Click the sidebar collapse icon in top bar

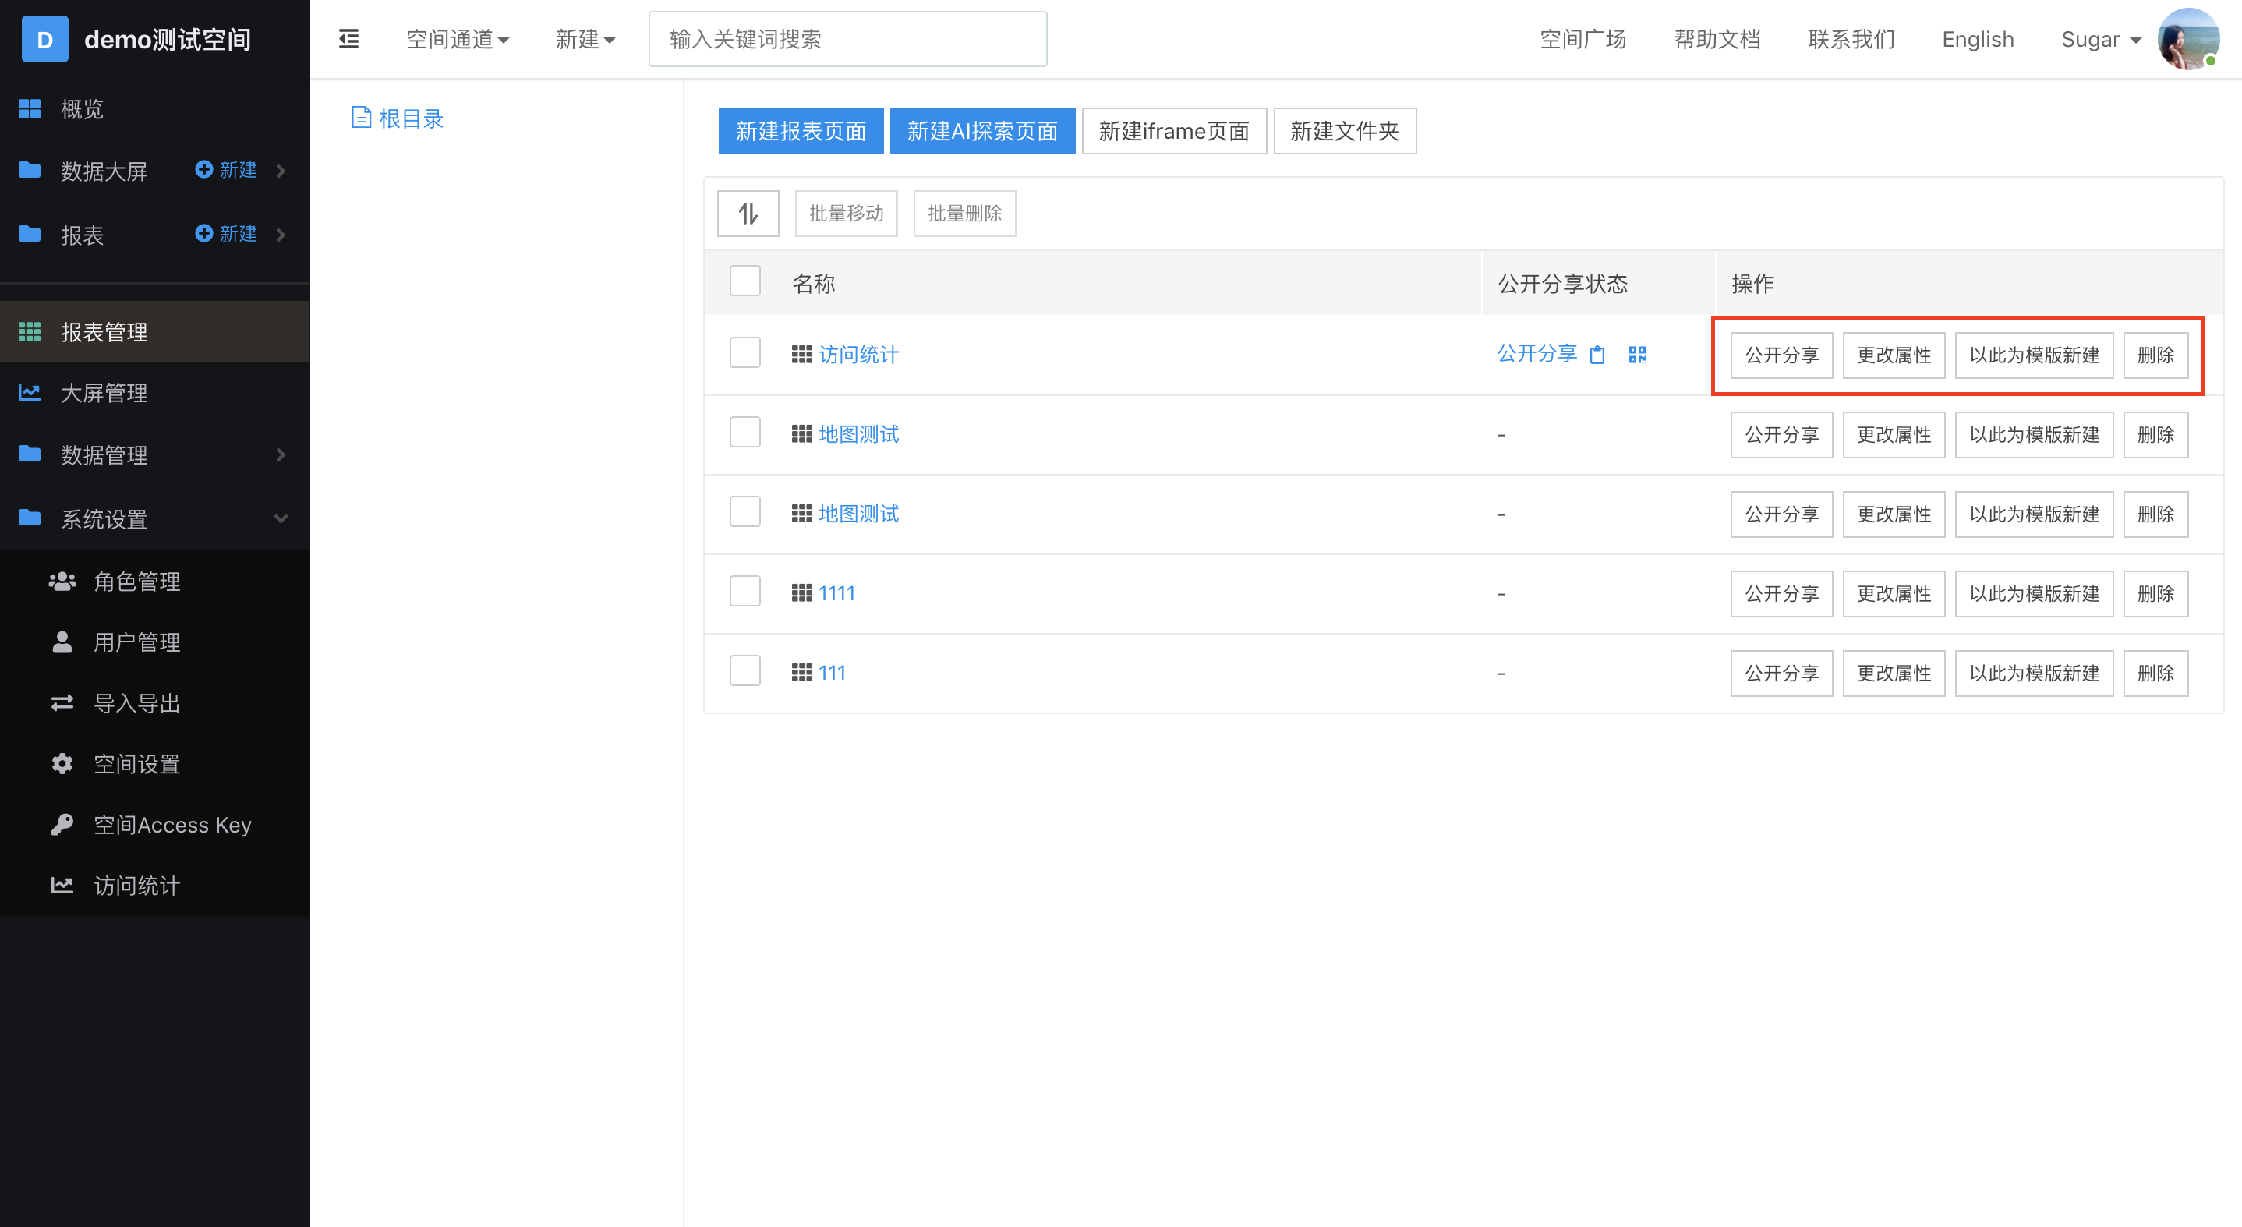click(x=348, y=39)
